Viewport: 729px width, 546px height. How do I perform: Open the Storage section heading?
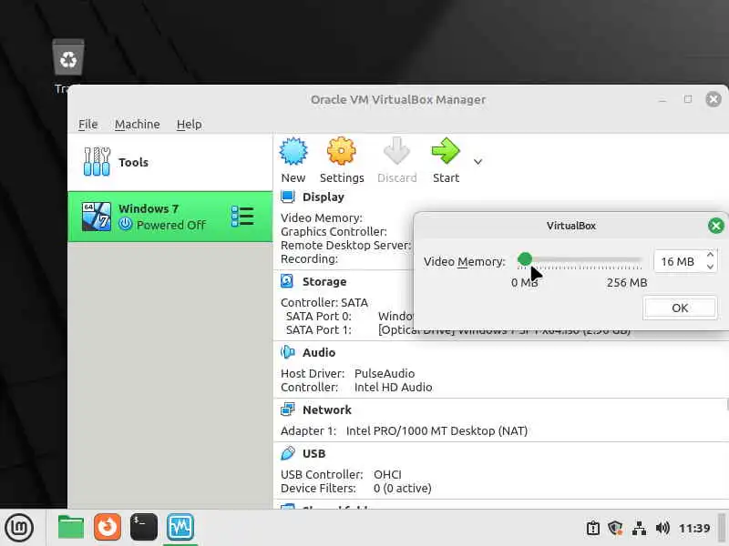pyautogui.click(x=324, y=281)
